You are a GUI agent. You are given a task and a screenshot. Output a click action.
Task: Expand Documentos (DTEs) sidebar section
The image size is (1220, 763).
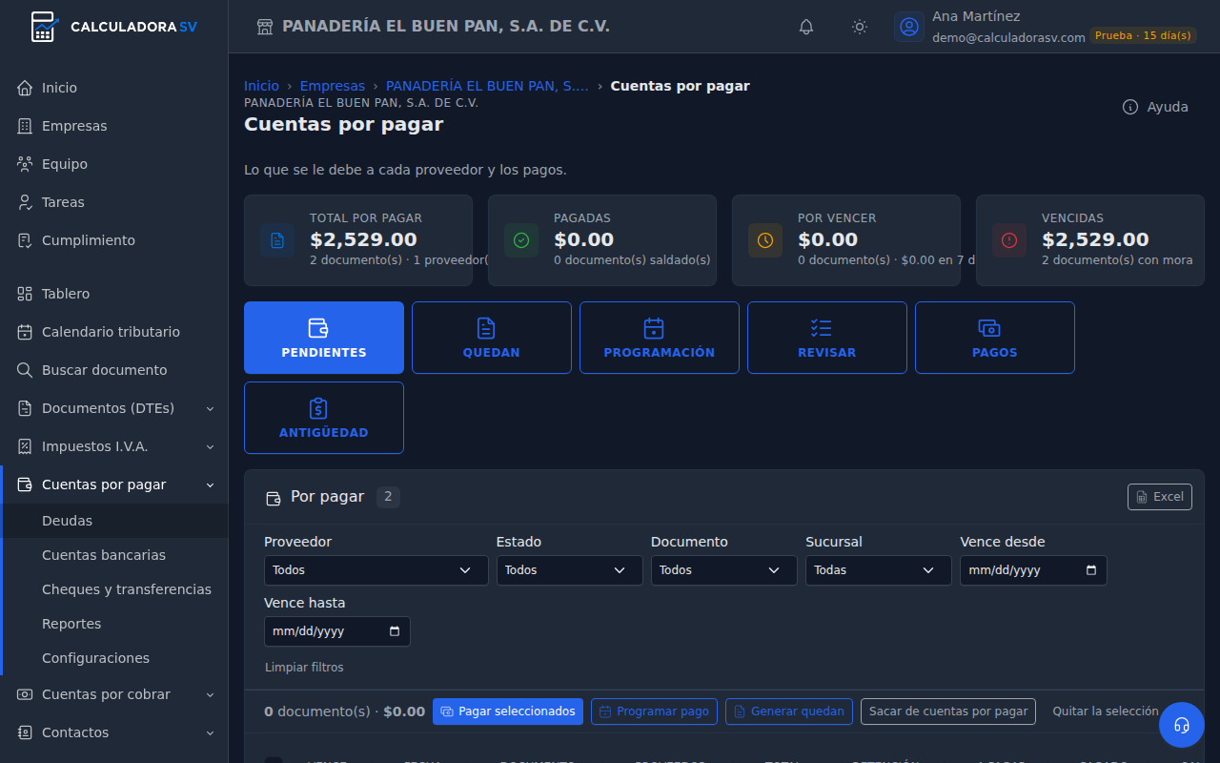(114, 408)
